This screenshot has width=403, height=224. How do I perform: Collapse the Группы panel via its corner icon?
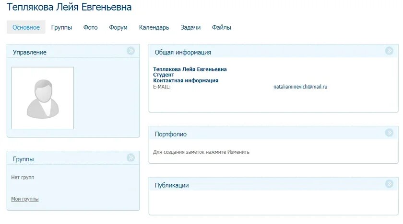click(130, 157)
